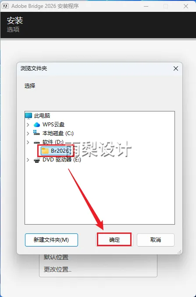Click the dialog resize grip corner
This screenshot has width=196, height=297.
(x=179, y=252)
